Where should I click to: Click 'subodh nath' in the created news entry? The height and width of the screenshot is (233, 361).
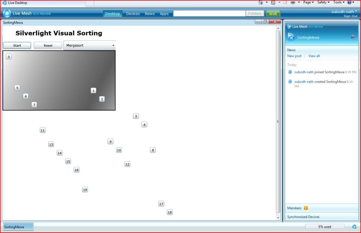304,82
